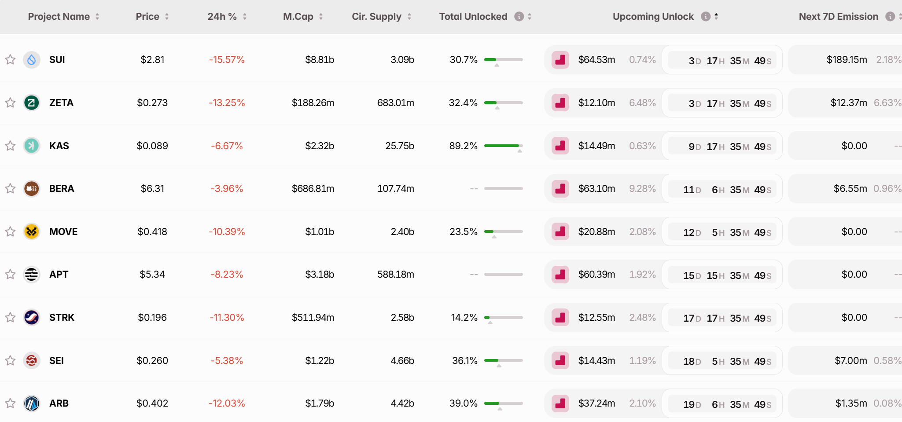Click BERA's $63.10m upcoming unlock value
Image resolution: width=902 pixels, height=422 pixels.
click(596, 188)
